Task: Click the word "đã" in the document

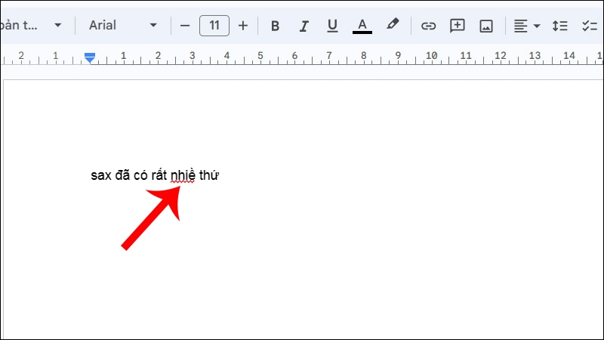Action: (122, 175)
